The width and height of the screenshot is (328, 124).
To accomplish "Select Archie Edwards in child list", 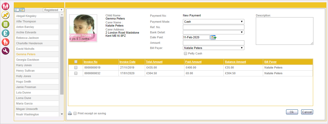I will tap(37, 32).
